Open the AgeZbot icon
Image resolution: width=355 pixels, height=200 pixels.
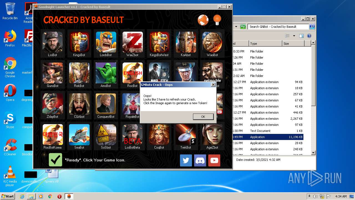pos(212,134)
